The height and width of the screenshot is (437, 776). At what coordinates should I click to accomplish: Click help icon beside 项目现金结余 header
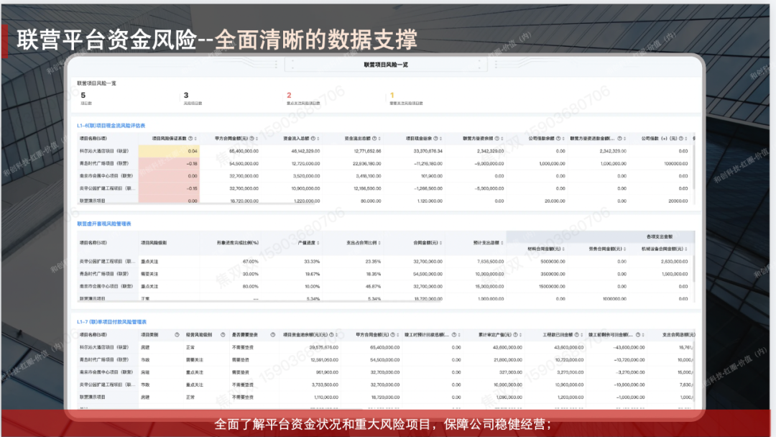pyautogui.click(x=438, y=139)
